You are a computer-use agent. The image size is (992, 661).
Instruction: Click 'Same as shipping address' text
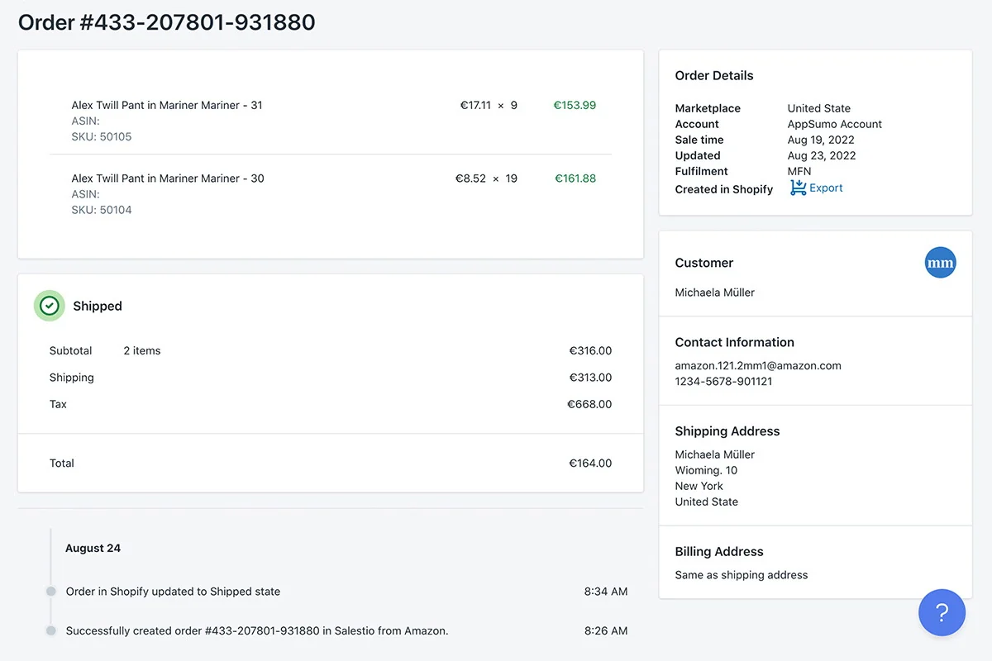742,575
